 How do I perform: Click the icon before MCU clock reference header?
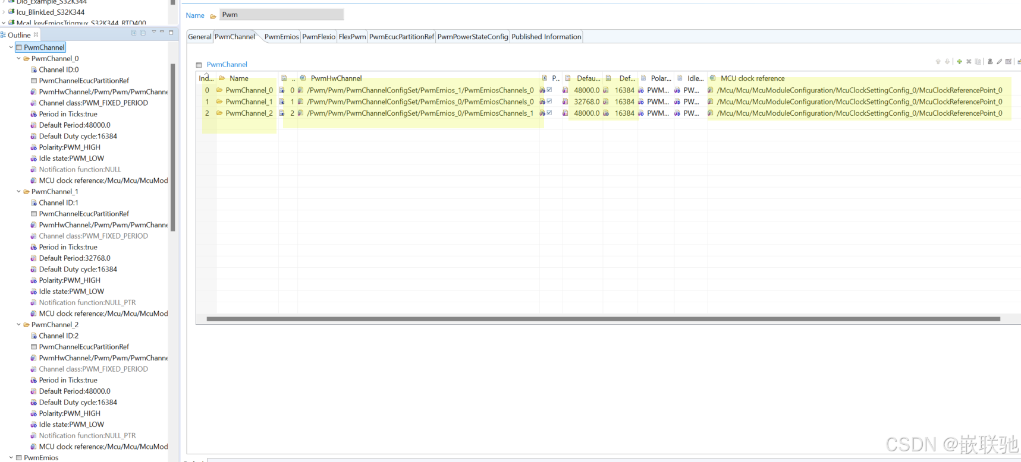712,78
